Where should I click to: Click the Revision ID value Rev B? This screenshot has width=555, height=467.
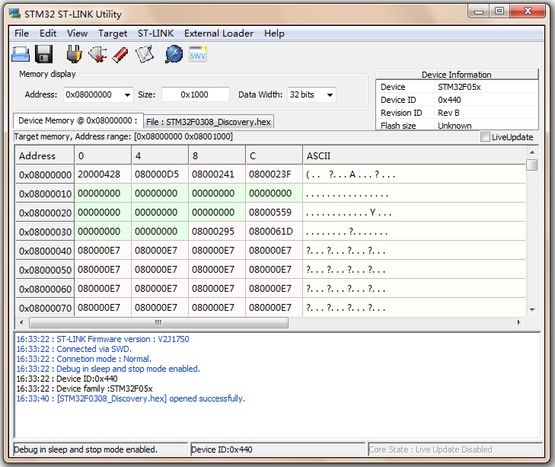click(x=448, y=113)
